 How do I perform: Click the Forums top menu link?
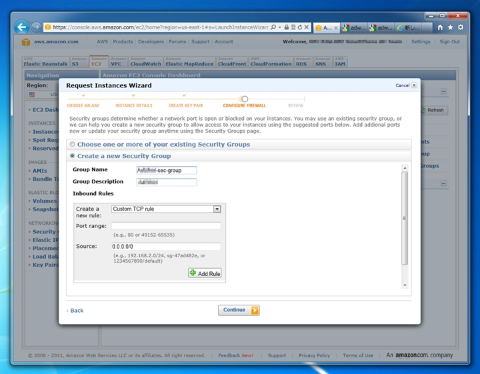(177, 41)
